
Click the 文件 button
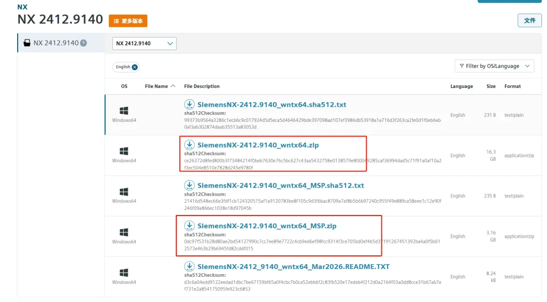pos(530,21)
